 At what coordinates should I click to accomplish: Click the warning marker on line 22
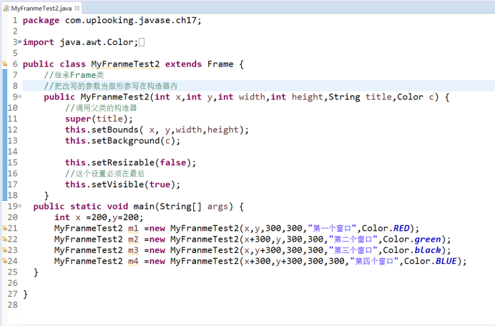(5, 239)
